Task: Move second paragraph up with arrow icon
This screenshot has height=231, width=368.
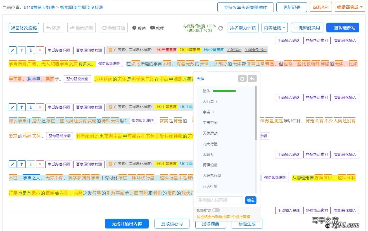Action: (x=22, y=107)
